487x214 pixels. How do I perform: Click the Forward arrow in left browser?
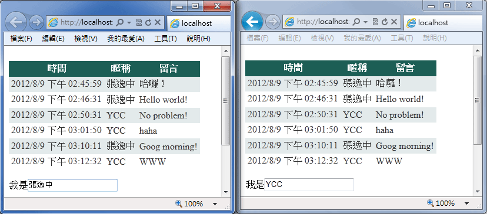(36, 22)
